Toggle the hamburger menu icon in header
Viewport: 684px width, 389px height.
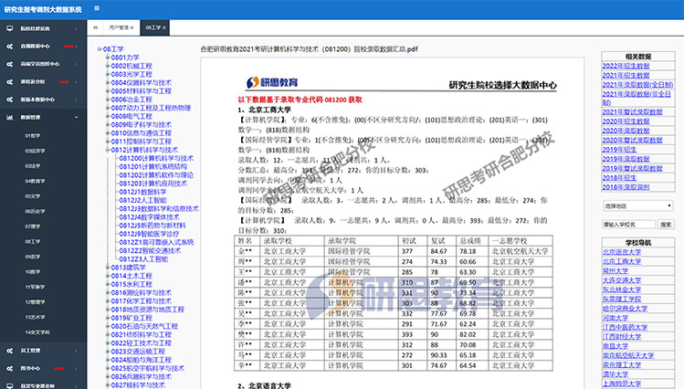click(x=97, y=8)
